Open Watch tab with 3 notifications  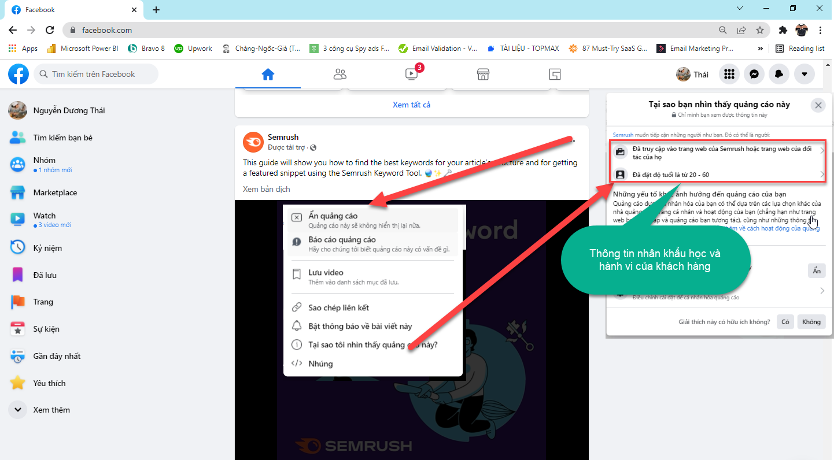[412, 74]
